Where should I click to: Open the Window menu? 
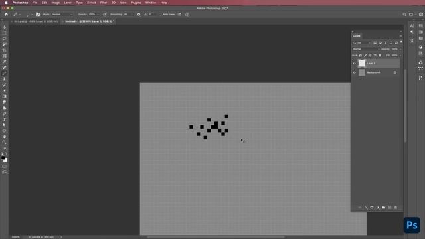coord(151,3)
